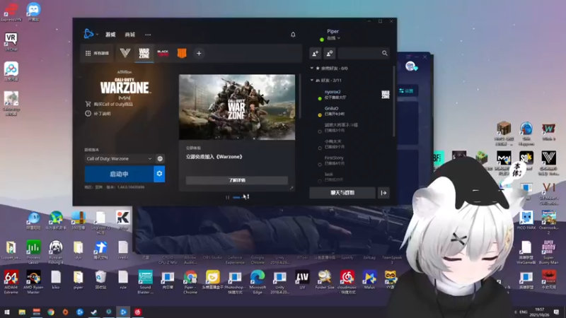The width and height of the screenshot is (566, 318).
Task: Open the ExpressVPN desktop shortcut
Action: click(11, 12)
